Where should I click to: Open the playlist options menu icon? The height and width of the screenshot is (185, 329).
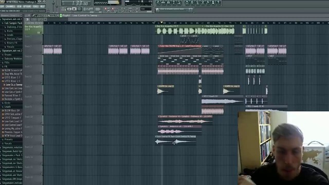point(26,15)
